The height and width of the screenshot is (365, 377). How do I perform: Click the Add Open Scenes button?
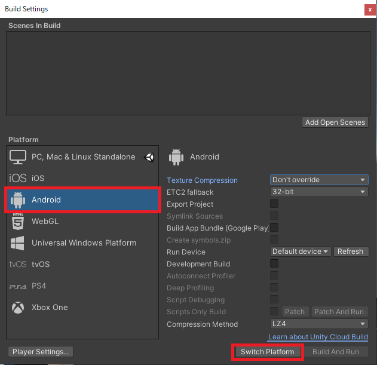pos(335,122)
